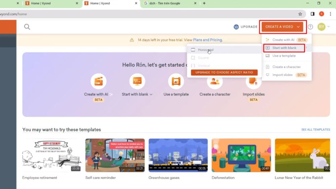Click the Create a Video button
Screen dimensions: 336x189
[x=282, y=27]
